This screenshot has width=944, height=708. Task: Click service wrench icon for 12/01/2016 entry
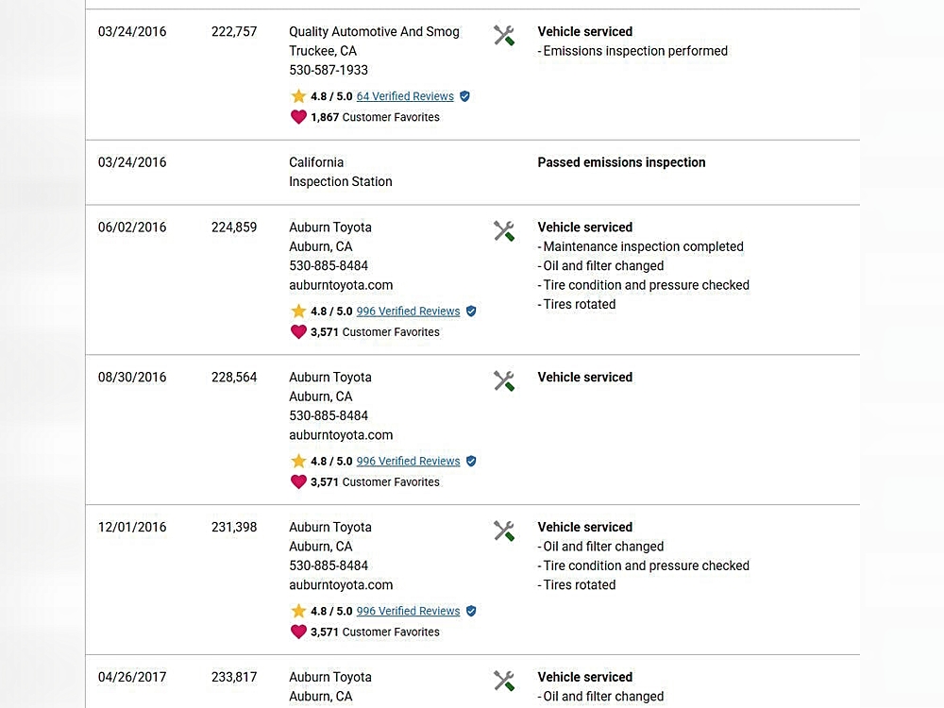pos(504,531)
